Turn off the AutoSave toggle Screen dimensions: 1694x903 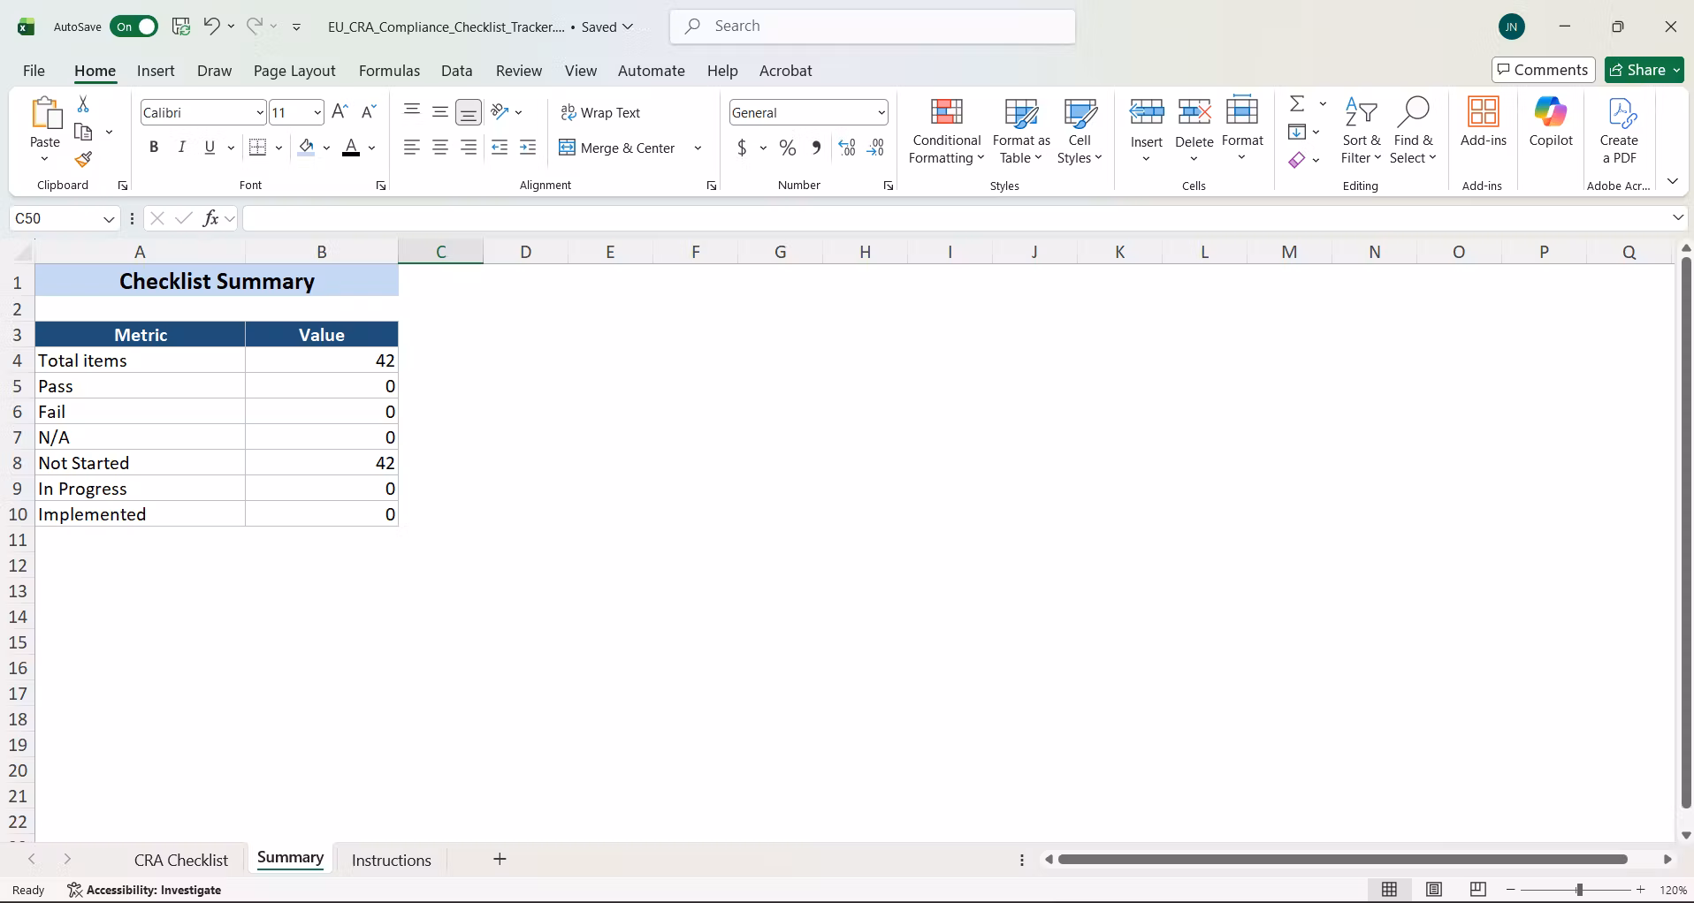click(x=134, y=27)
